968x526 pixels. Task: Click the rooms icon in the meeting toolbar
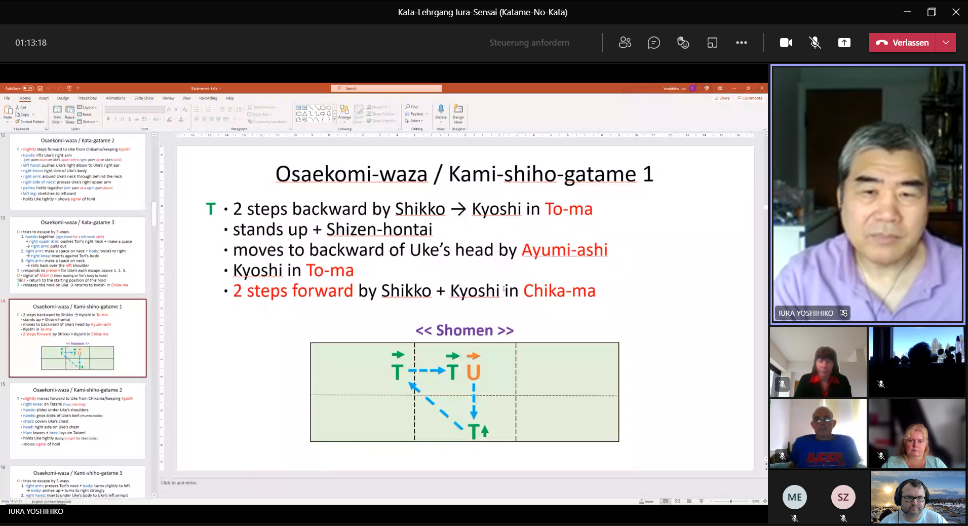click(712, 43)
